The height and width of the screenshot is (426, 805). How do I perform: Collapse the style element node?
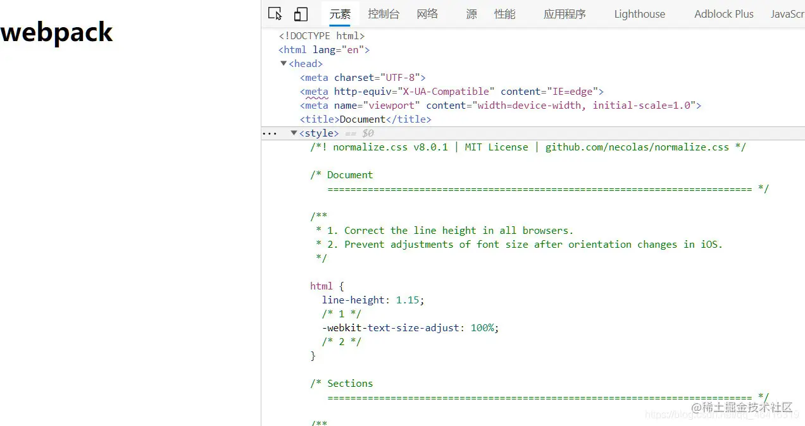[x=294, y=133]
